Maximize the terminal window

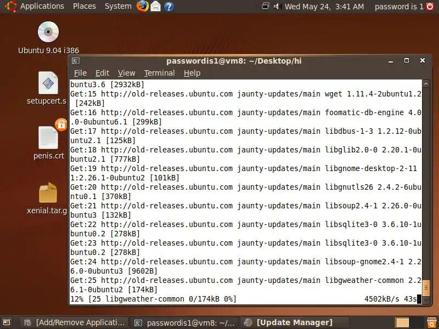tap(407, 60)
